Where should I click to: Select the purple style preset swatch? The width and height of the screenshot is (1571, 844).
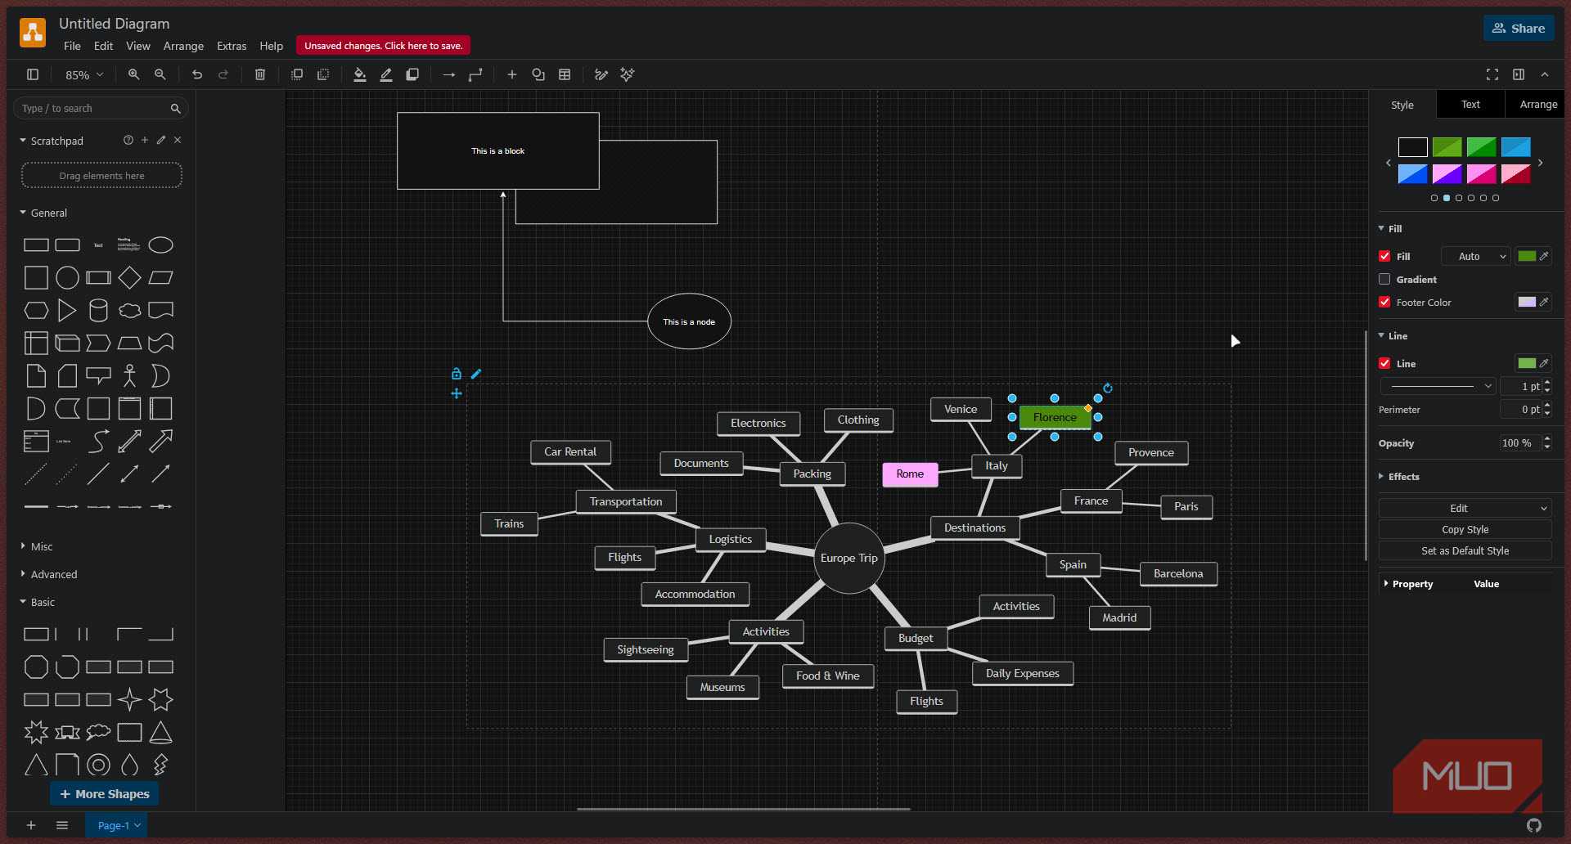(x=1447, y=174)
